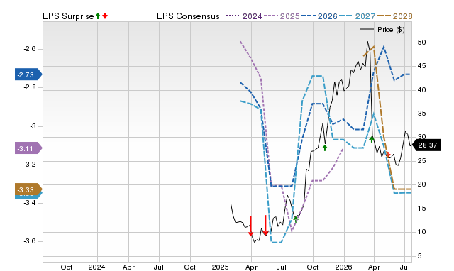Click the EPS Consensus legend title
This screenshot has height=271, width=454.
[188, 16]
